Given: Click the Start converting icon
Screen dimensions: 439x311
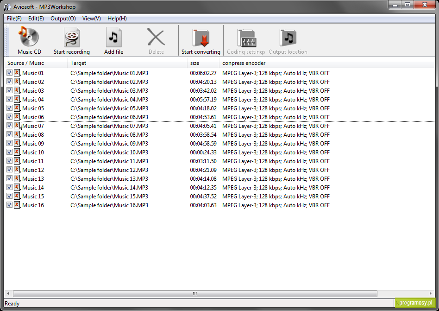Looking at the screenshot, I should [x=201, y=37].
